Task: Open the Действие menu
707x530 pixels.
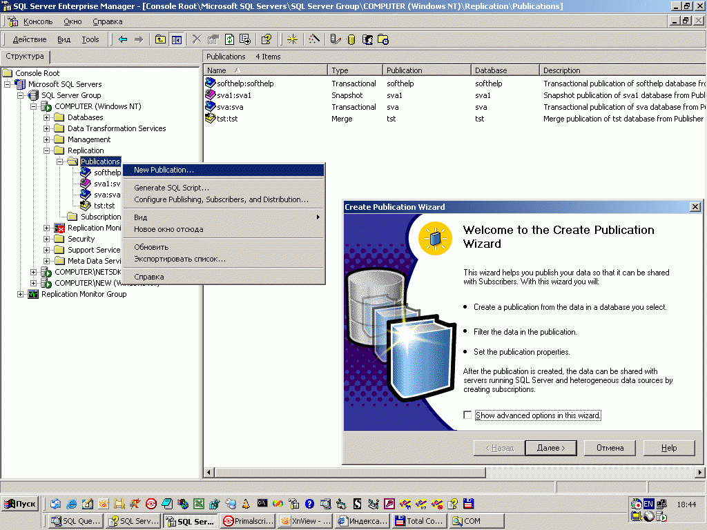Action: (x=29, y=39)
